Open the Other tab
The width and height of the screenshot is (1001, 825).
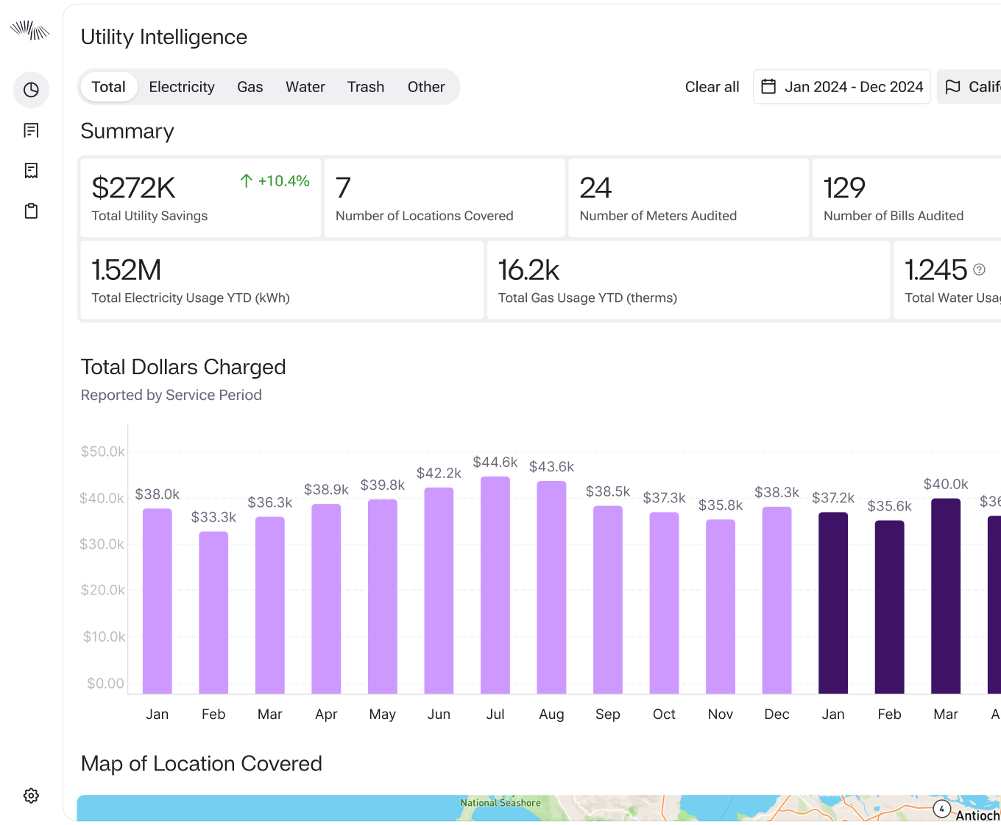[x=426, y=87]
